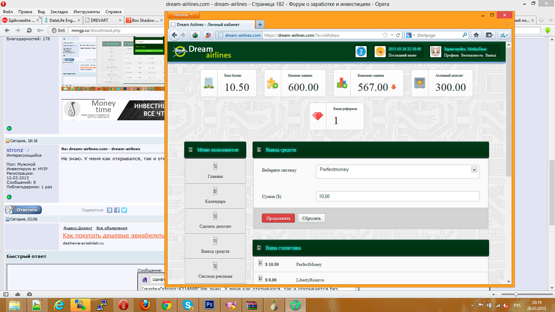555x312 pixels.
Task: Share the forum post on VK
Action: pyautogui.click(x=110, y=210)
